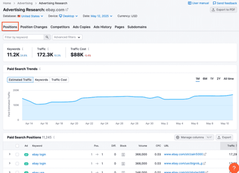Click the search magnifier icon beside keyword filter
This screenshot has width=239, height=173.
point(47,37)
